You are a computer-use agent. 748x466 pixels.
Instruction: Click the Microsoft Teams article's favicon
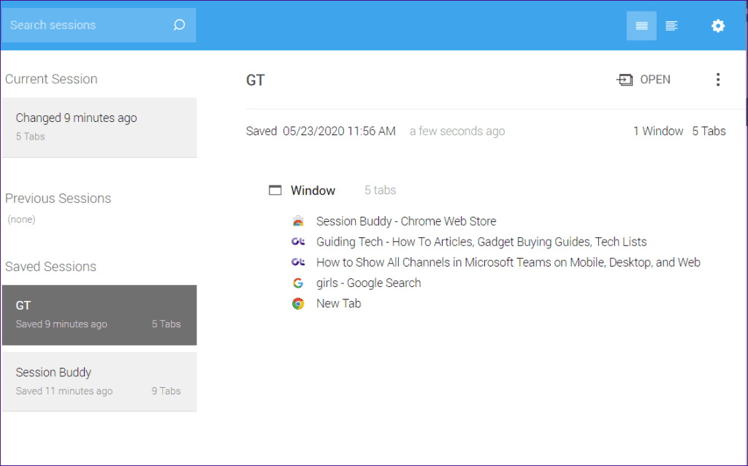click(298, 262)
